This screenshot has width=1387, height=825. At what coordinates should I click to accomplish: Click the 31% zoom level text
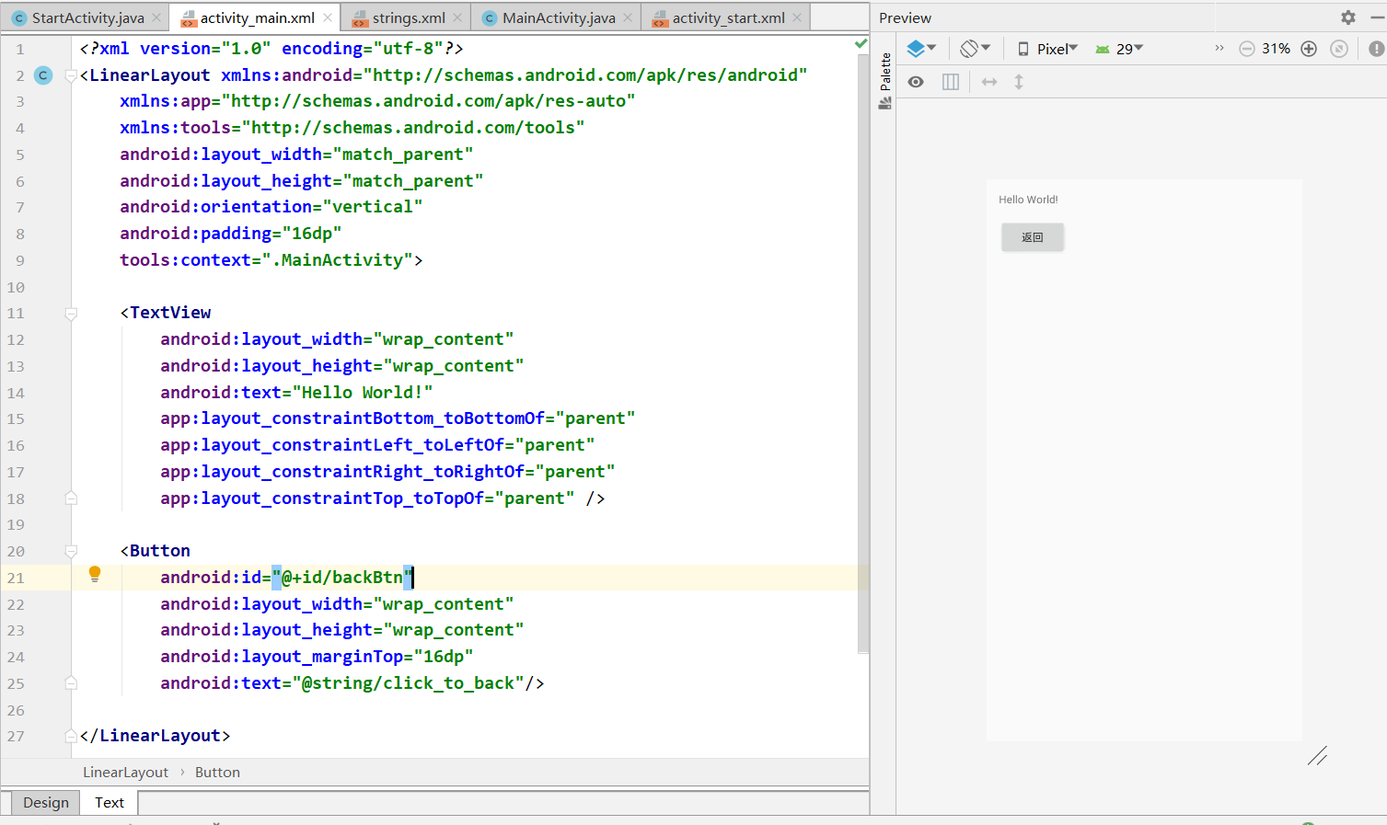coord(1276,49)
